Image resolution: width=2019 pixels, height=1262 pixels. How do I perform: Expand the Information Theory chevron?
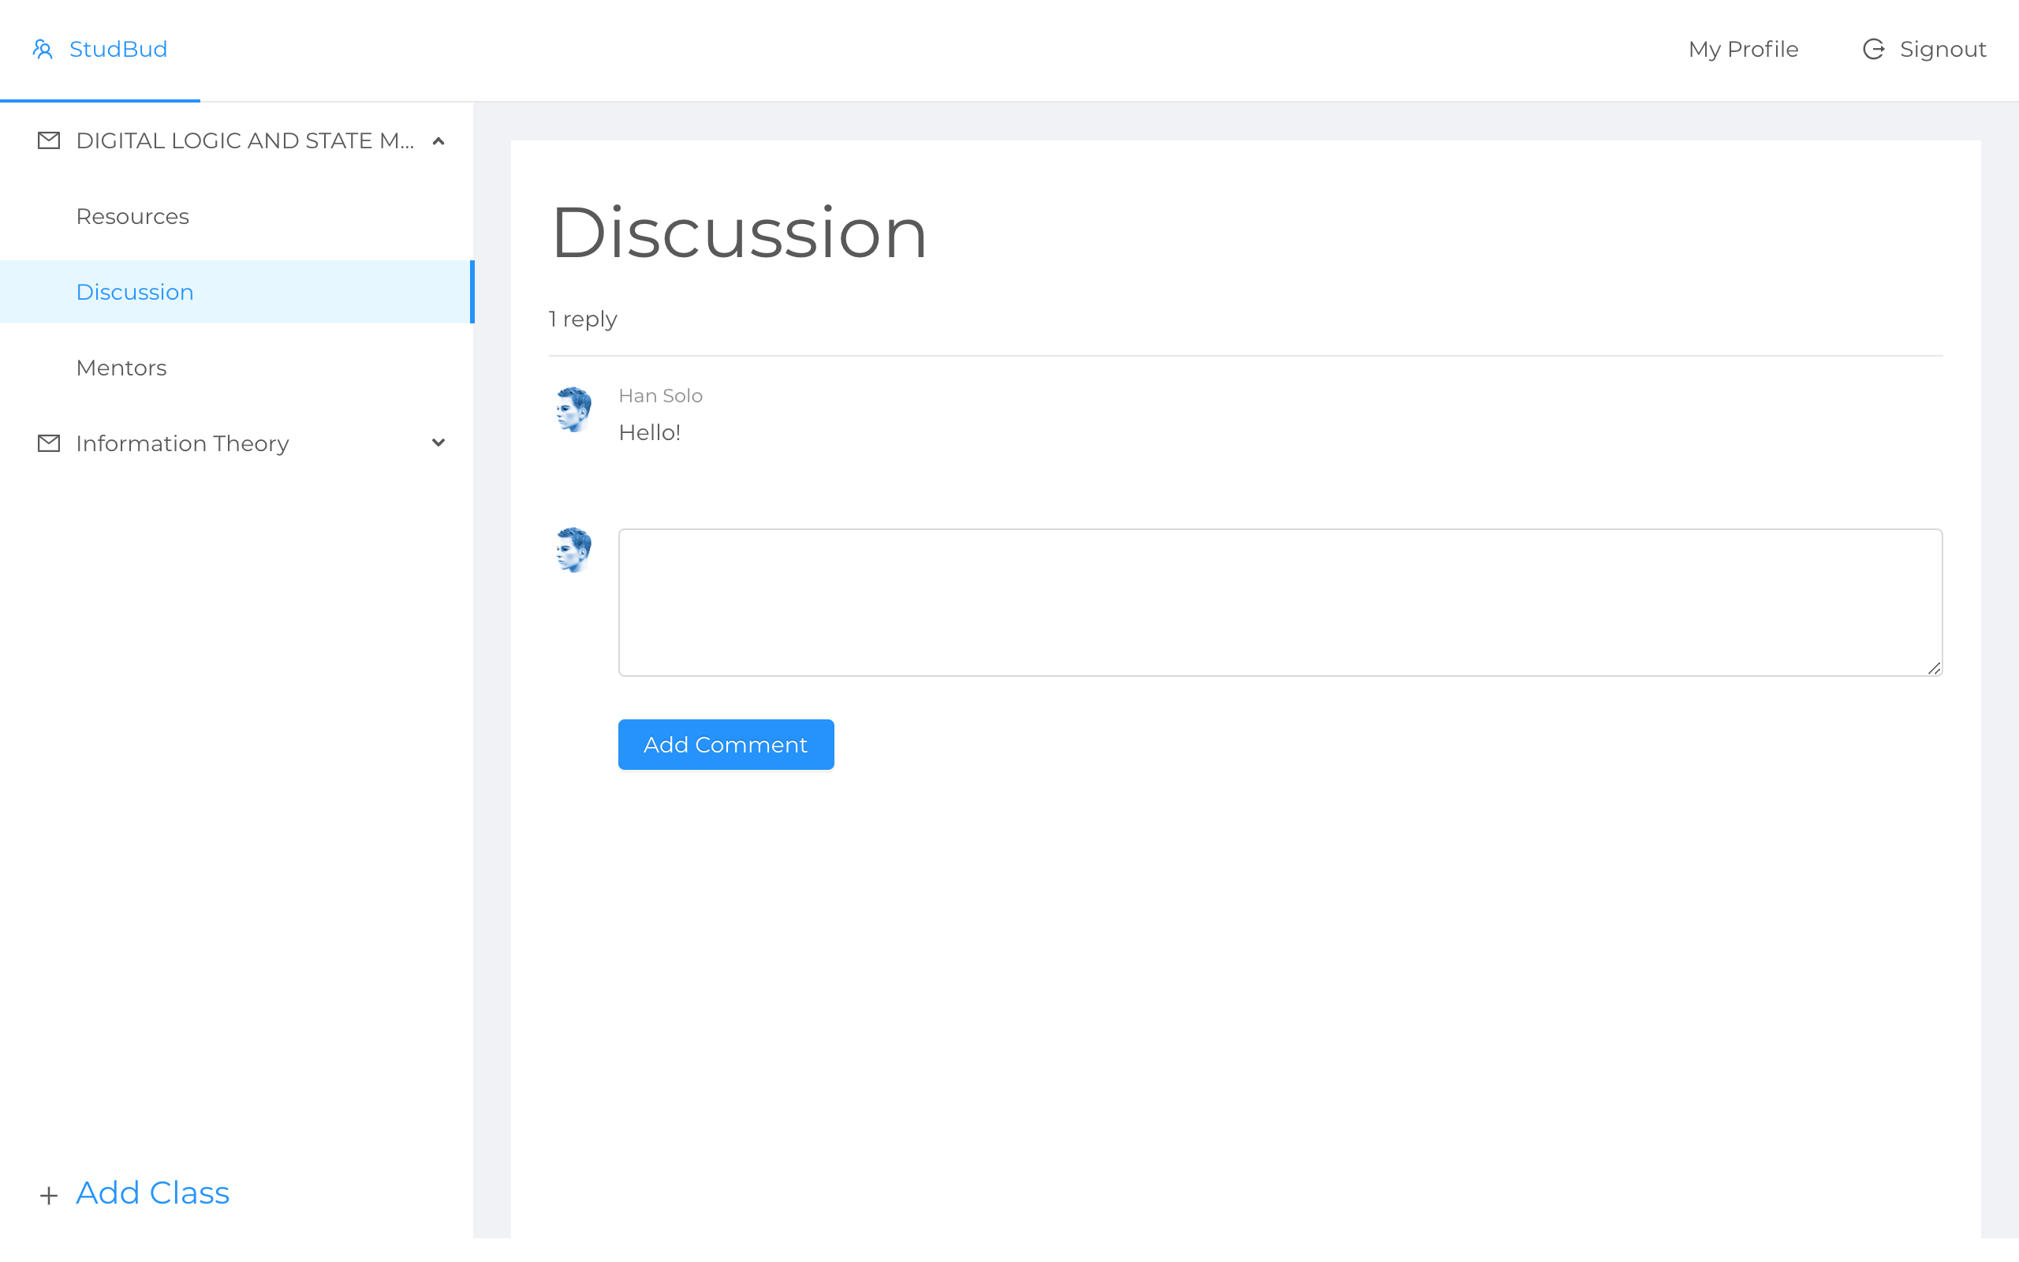tap(438, 443)
